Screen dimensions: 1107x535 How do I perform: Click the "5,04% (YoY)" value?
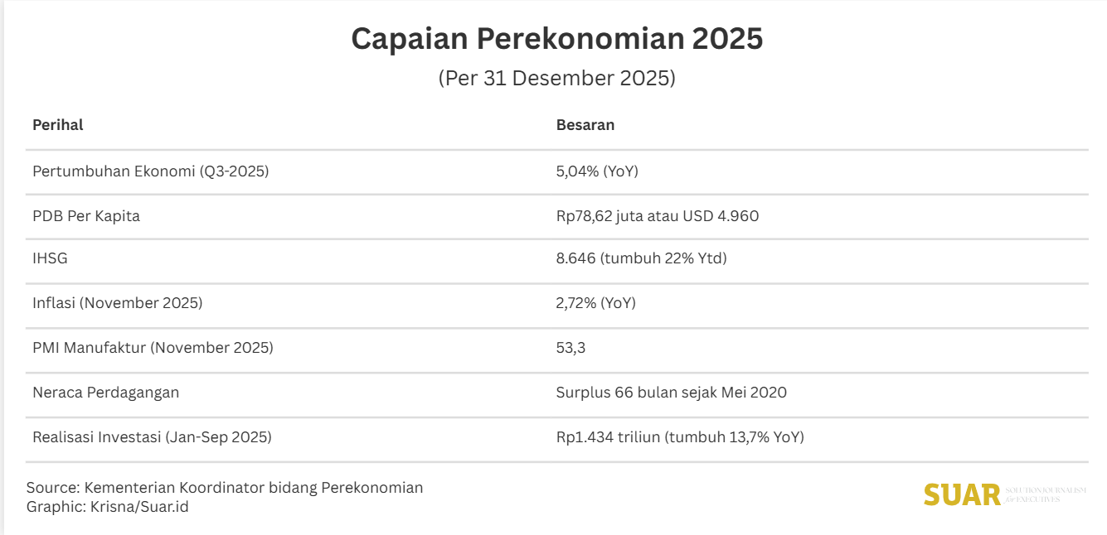pos(597,171)
